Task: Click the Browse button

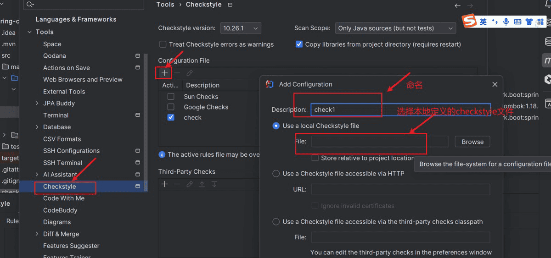Action: click(472, 142)
